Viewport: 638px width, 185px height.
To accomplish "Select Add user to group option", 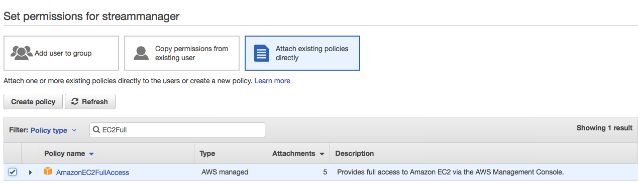I will tap(61, 53).
